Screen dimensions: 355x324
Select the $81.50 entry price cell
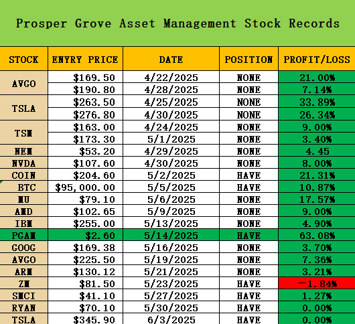point(85,283)
